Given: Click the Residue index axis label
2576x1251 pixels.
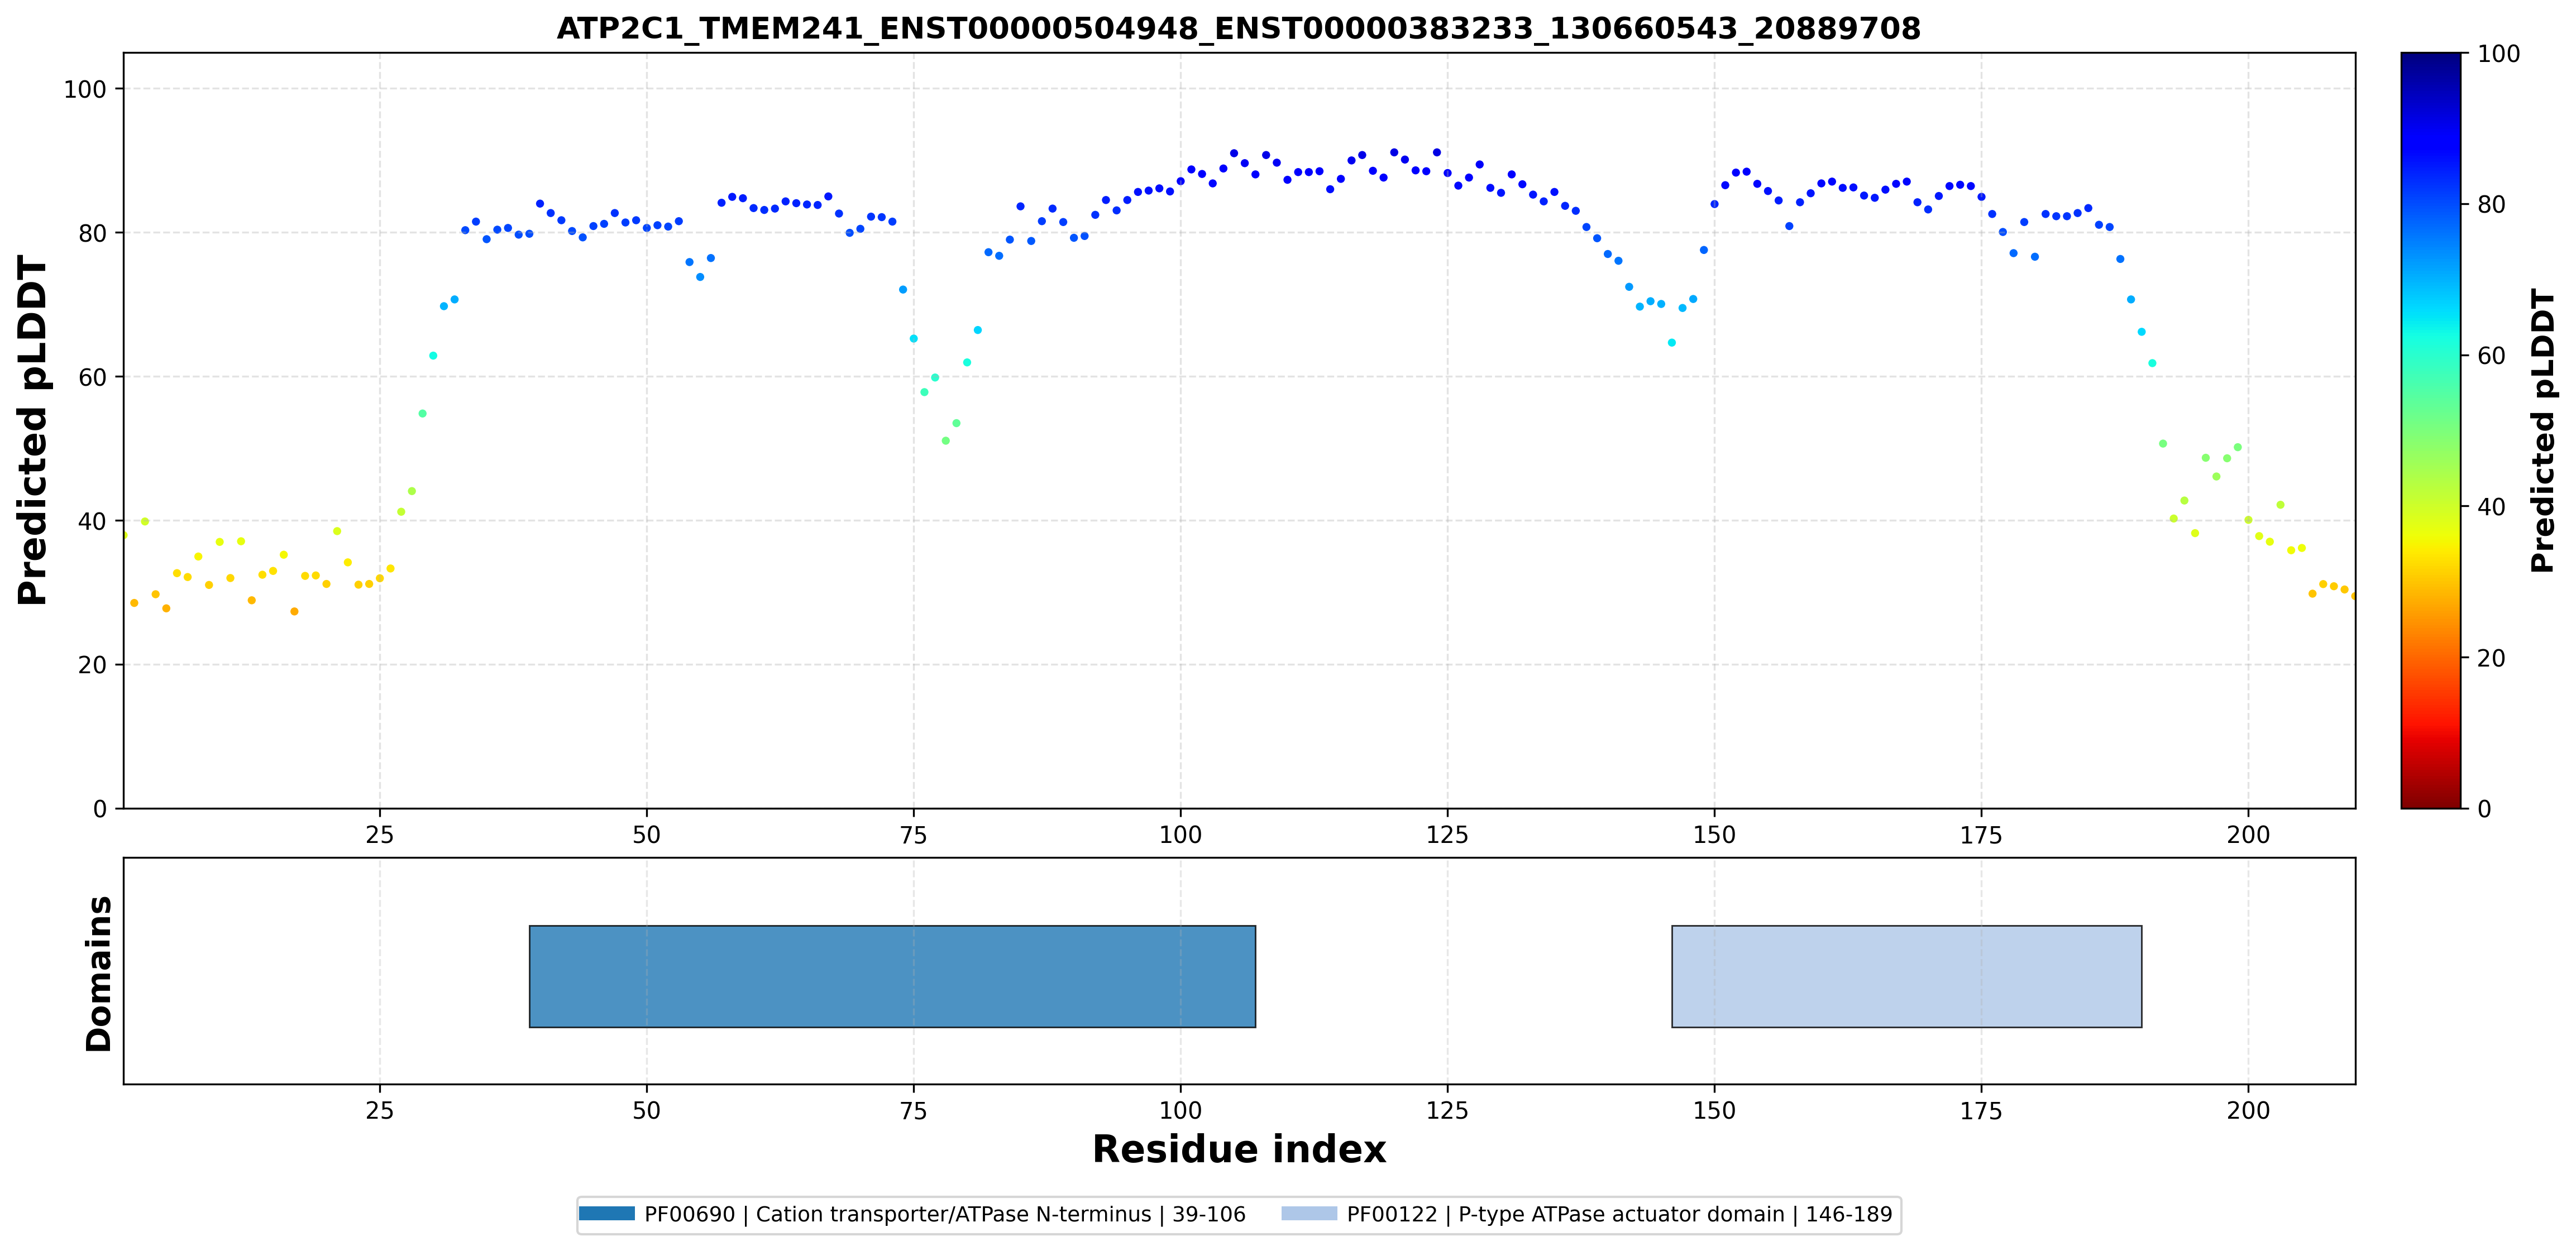Looking at the screenshot, I should [x=1239, y=1150].
